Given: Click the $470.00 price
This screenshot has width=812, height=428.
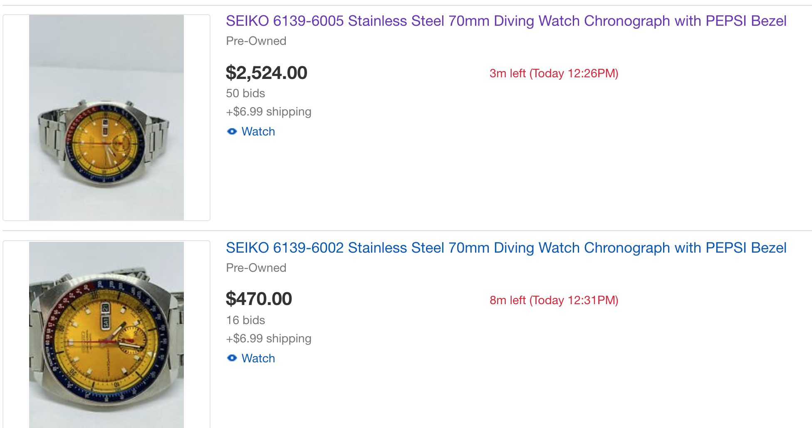Looking at the screenshot, I should pyautogui.click(x=259, y=299).
